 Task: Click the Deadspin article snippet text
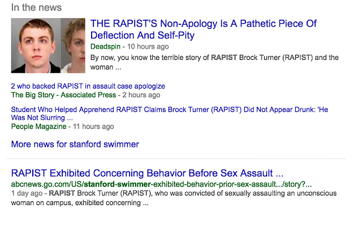pos(214,62)
